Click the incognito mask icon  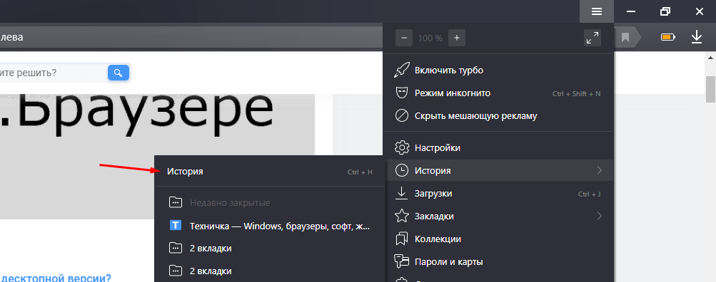coord(401,93)
